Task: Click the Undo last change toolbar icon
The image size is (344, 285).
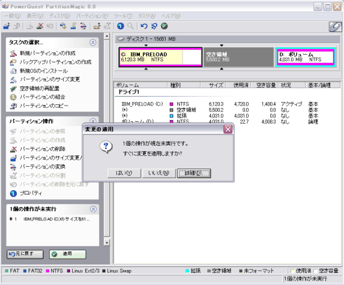Action: [144, 26]
